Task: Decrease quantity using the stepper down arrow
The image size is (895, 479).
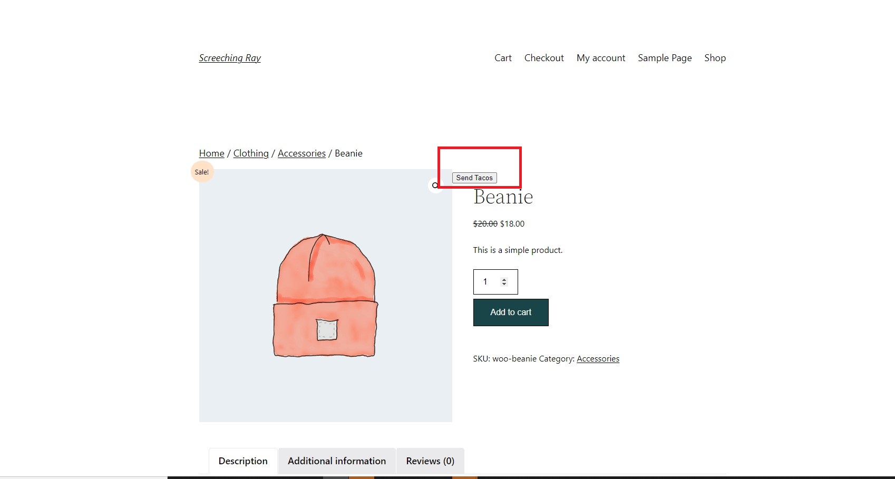Action: click(x=505, y=285)
